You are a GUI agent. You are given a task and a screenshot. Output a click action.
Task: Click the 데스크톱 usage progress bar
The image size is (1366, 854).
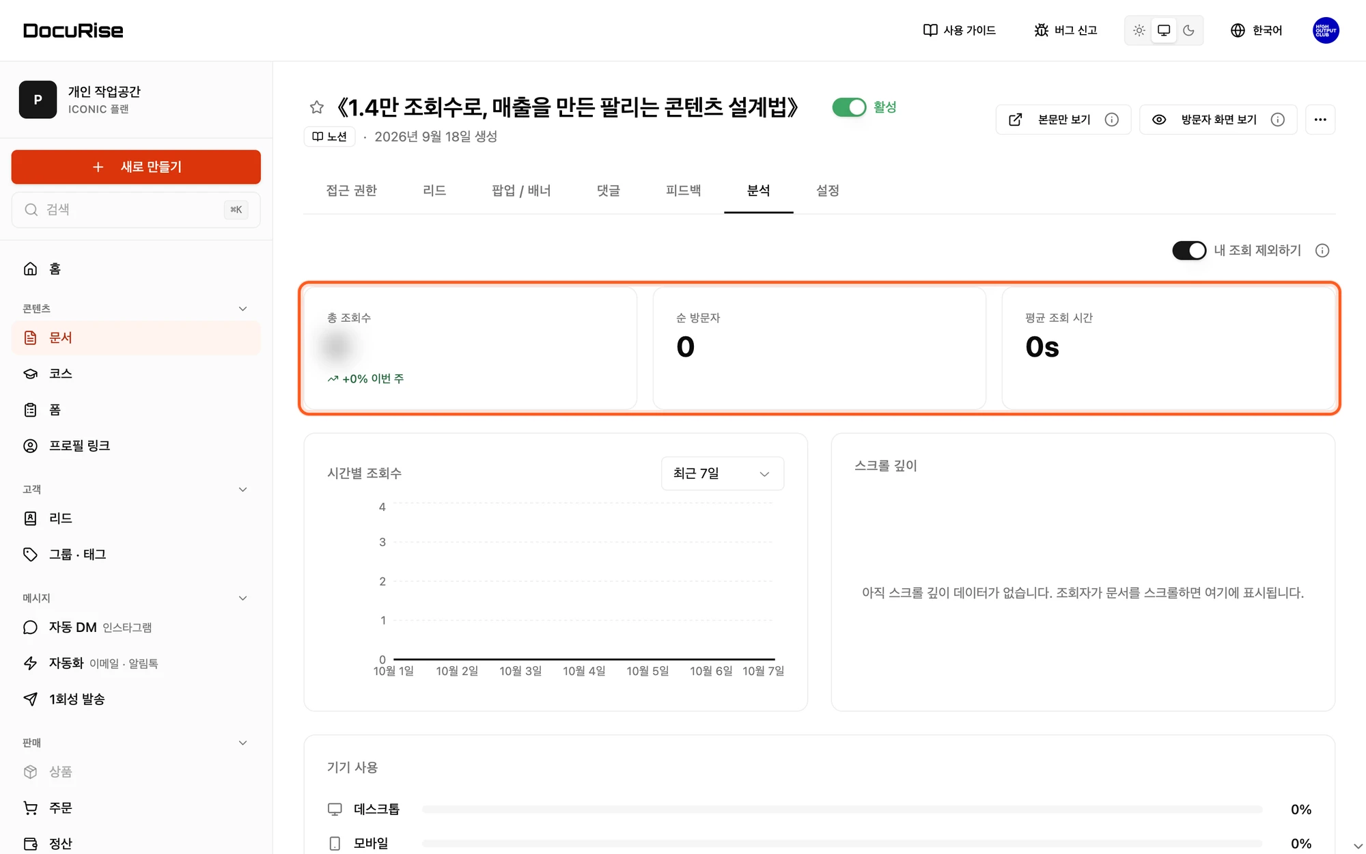click(x=841, y=809)
